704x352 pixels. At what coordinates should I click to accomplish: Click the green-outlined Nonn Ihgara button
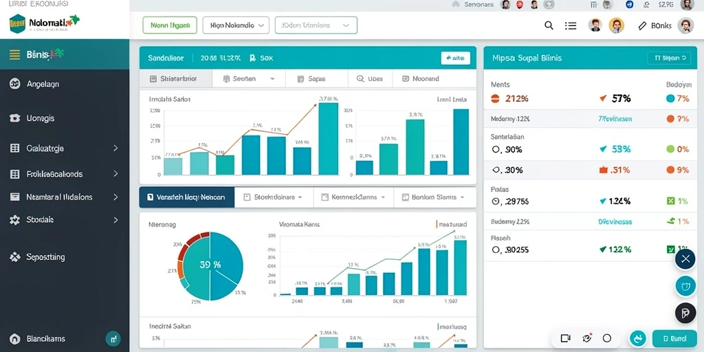pos(170,25)
